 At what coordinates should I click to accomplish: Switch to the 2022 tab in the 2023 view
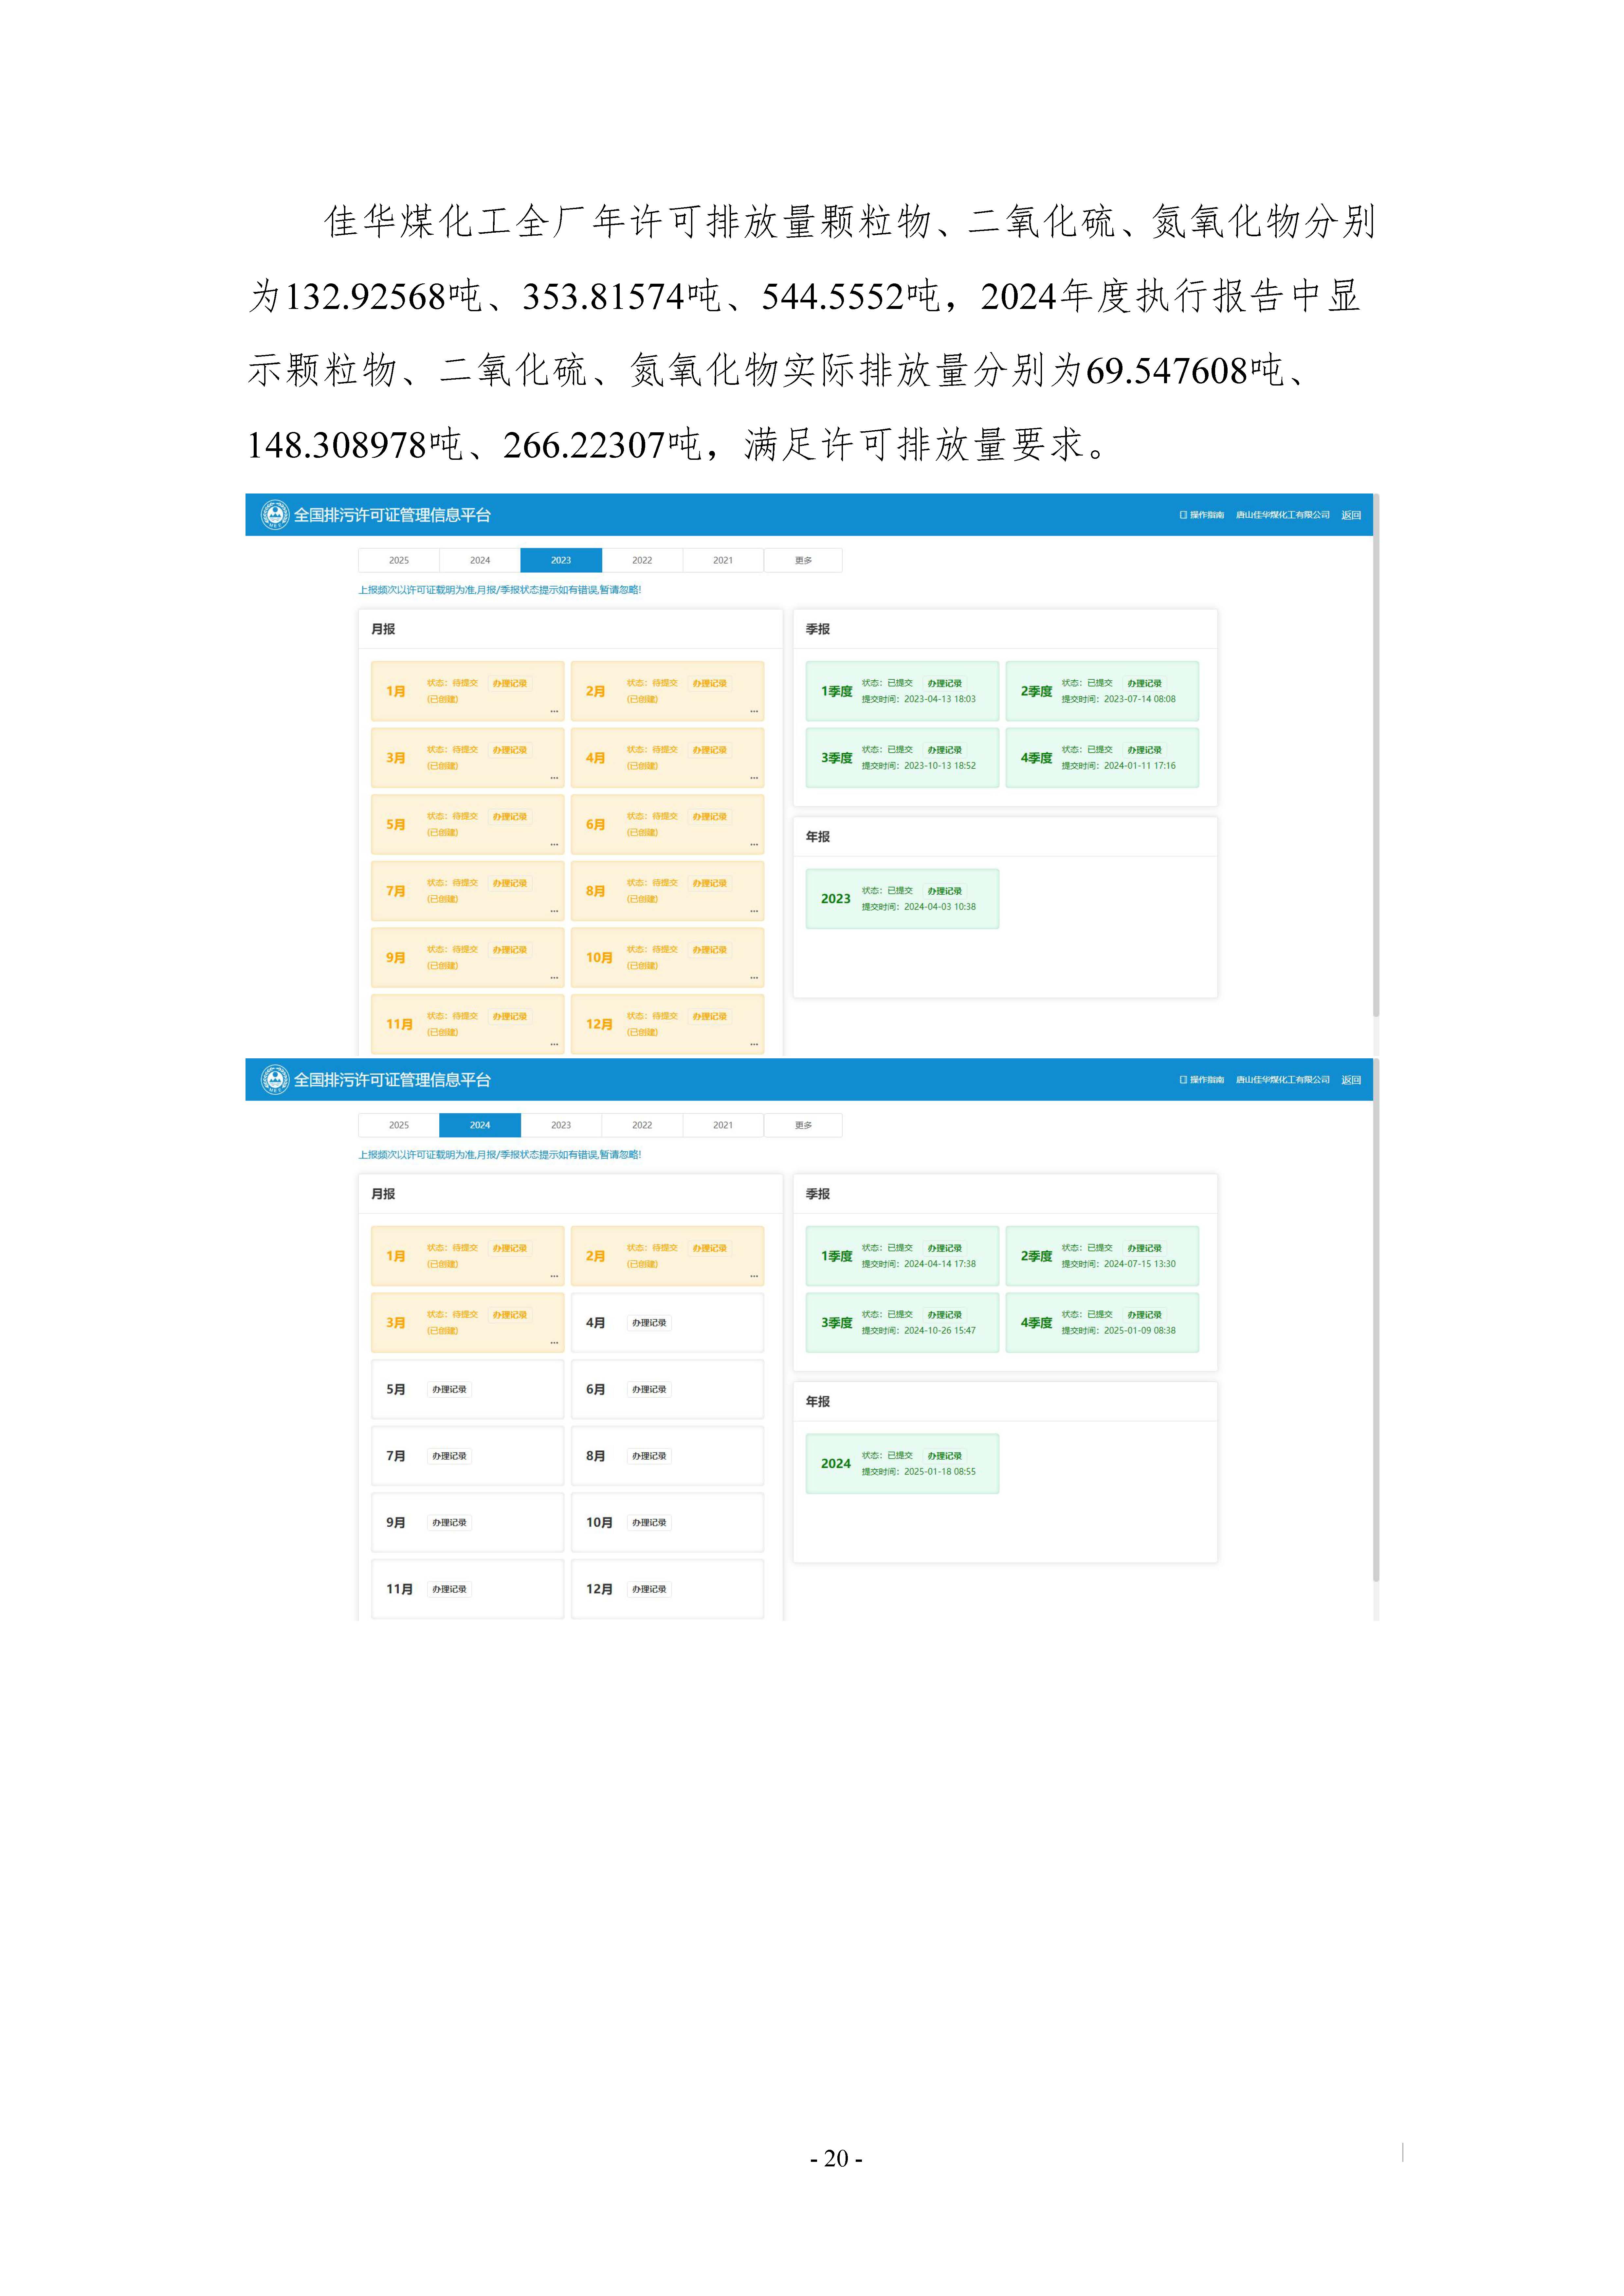click(642, 560)
